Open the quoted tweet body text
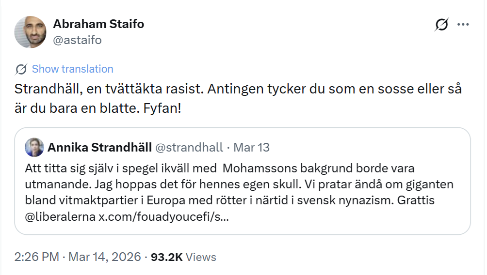The height and width of the screenshot is (275, 487). point(218,185)
